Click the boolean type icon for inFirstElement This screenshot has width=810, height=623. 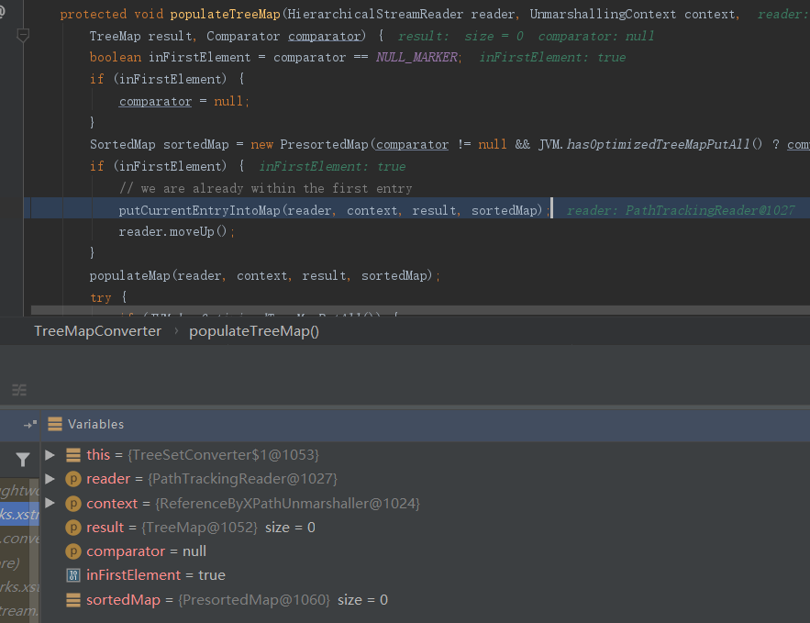[73, 575]
